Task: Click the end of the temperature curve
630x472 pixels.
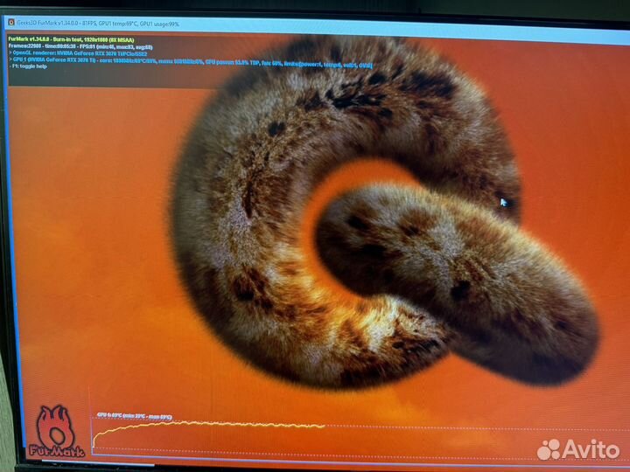Action: (324, 426)
